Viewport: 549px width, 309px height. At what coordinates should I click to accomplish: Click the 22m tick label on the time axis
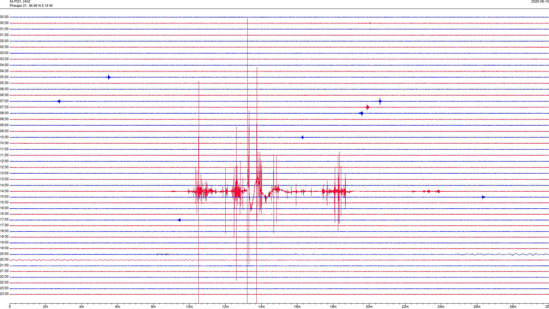coord(405,307)
